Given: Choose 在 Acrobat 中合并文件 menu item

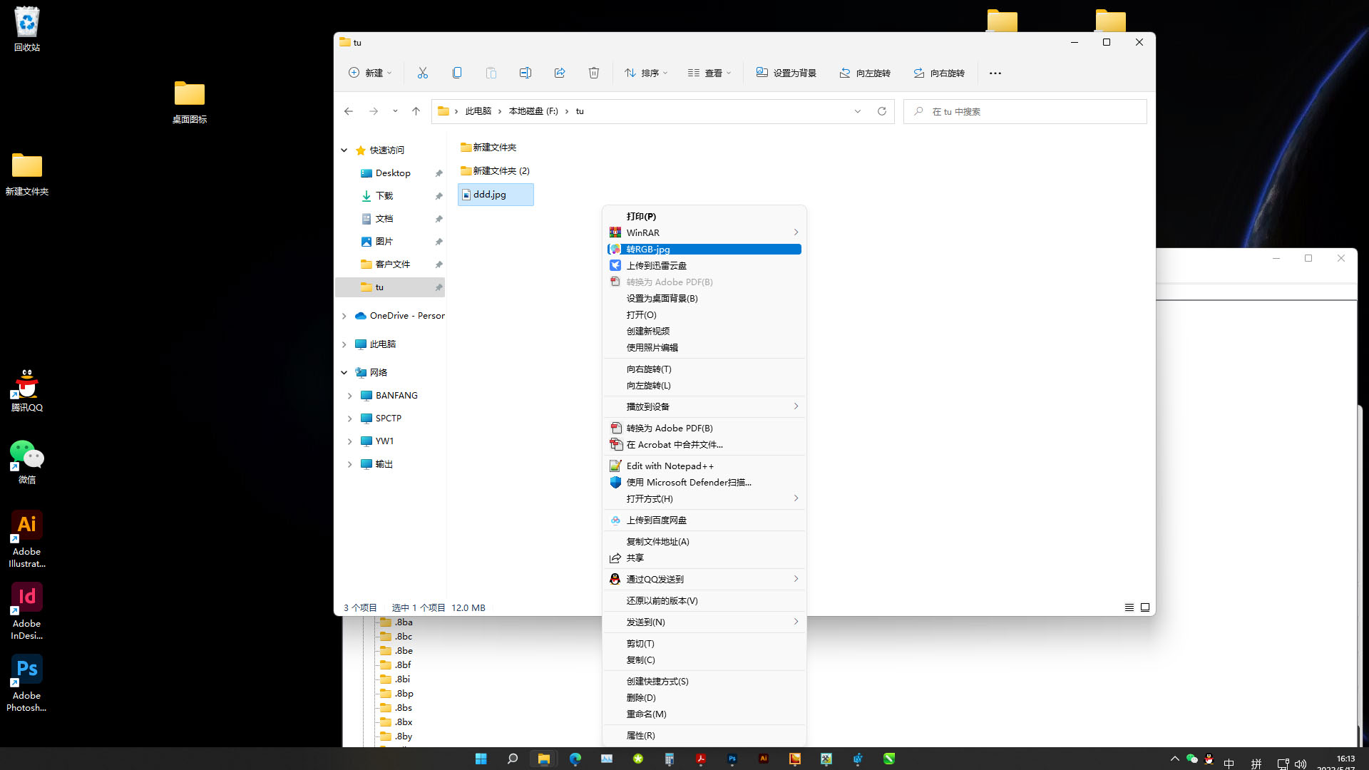Looking at the screenshot, I should click(704, 445).
